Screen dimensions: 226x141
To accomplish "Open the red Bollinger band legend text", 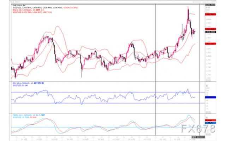I will (28, 10).
